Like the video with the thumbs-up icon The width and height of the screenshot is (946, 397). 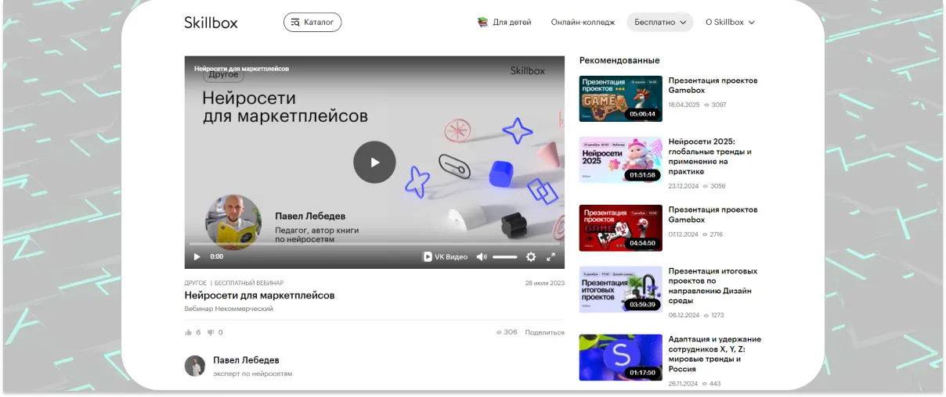(188, 332)
